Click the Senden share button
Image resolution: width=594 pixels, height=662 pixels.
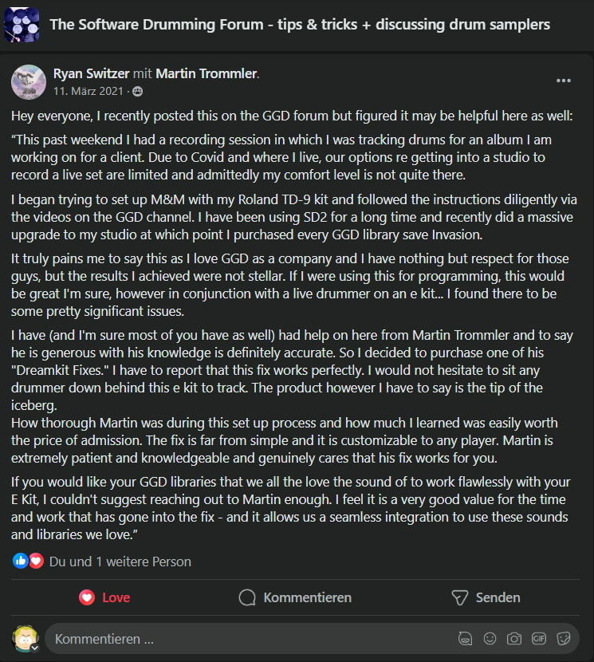pos(486,597)
